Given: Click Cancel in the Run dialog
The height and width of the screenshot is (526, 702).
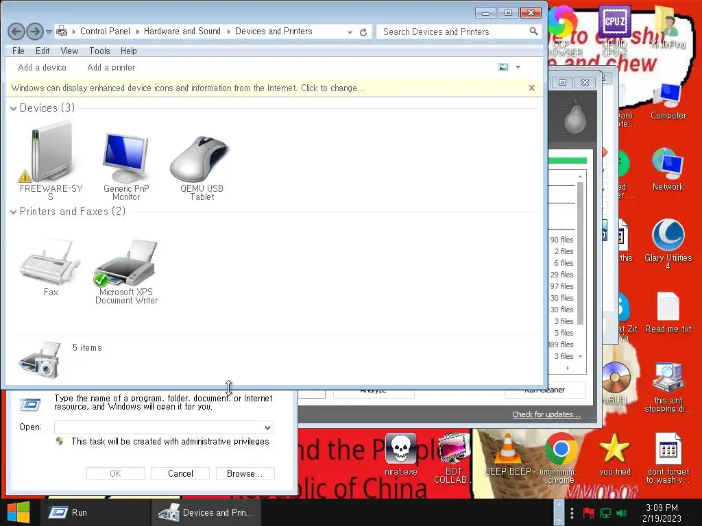Looking at the screenshot, I should click(x=180, y=473).
